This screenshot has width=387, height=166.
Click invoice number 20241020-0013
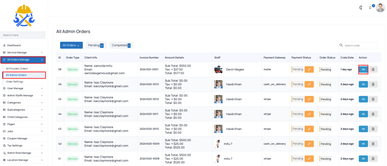(x=149, y=84)
